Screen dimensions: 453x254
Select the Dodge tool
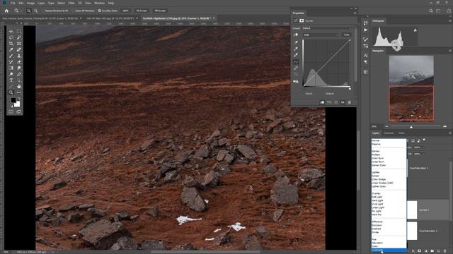tap(11, 74)
